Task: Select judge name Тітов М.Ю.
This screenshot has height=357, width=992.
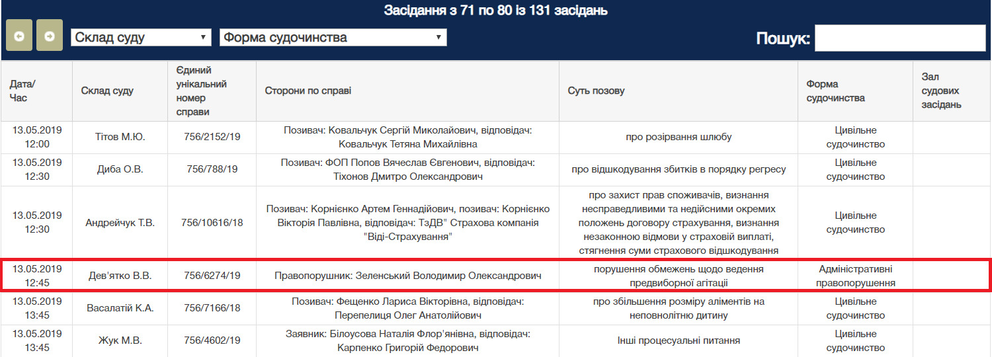Action: pyautogui.click(x=120, y=138)
